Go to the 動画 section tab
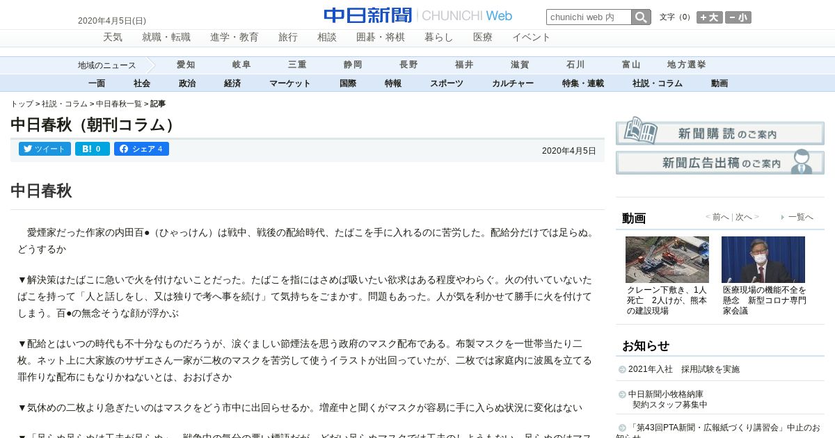This screenshot has width=835, height=438. [719, 83]
